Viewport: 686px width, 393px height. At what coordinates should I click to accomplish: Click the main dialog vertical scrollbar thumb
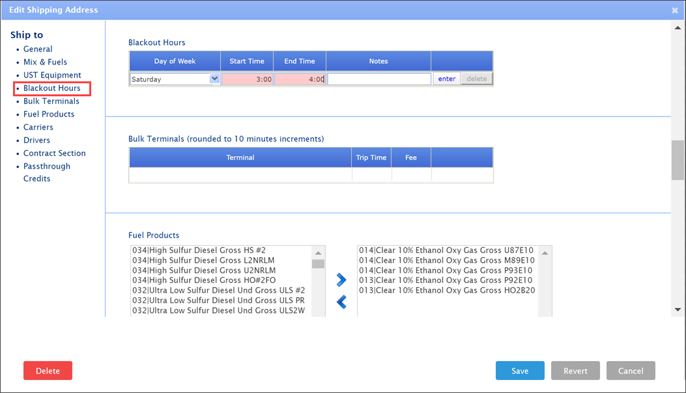pos(678,159)
